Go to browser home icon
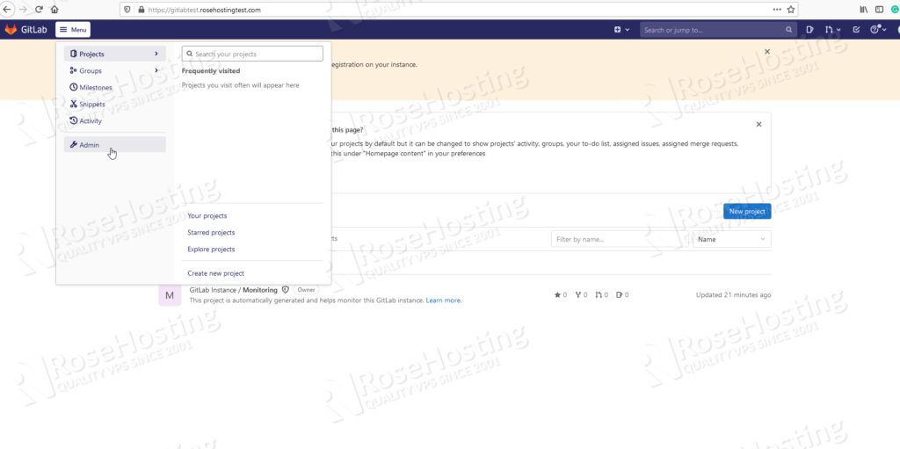 coord(54,9)
